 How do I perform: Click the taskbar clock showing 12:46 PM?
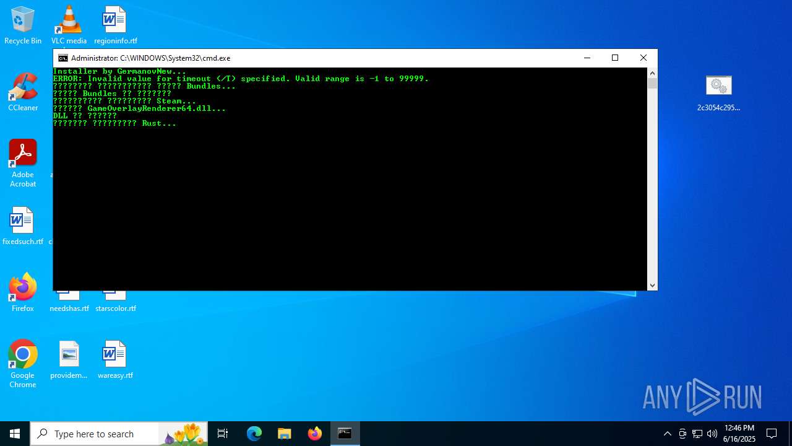[739, 434]
